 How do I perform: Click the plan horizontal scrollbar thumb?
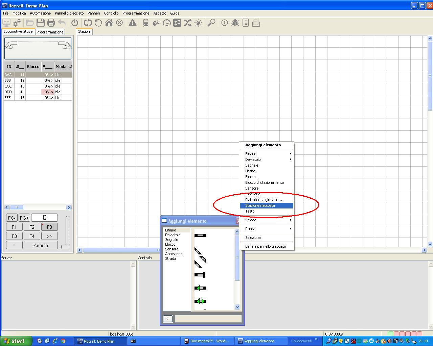point(121,250)
